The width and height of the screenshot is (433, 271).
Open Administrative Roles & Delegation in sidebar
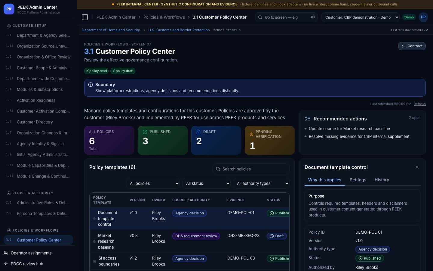click(38, 203)
